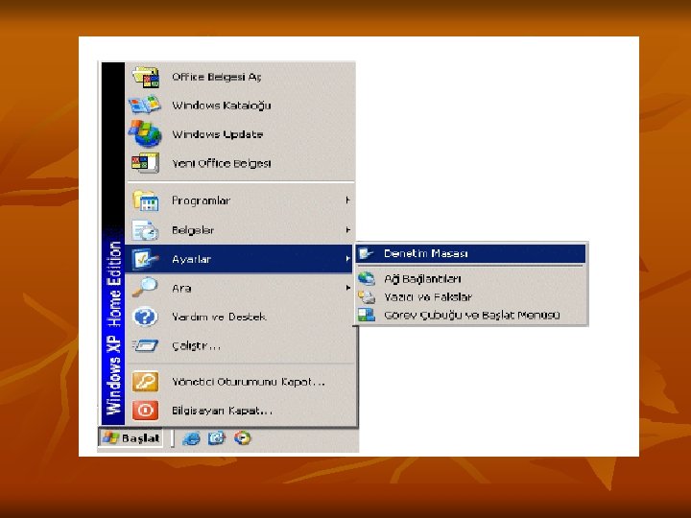Select the highlighted Ayarlar item
This screenshot has width=691, height=518.
click(x=239, y=259)
